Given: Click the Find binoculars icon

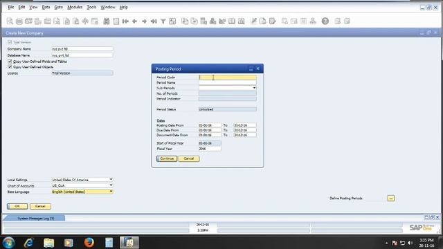Looking at the screenshot, I should 107,21.
